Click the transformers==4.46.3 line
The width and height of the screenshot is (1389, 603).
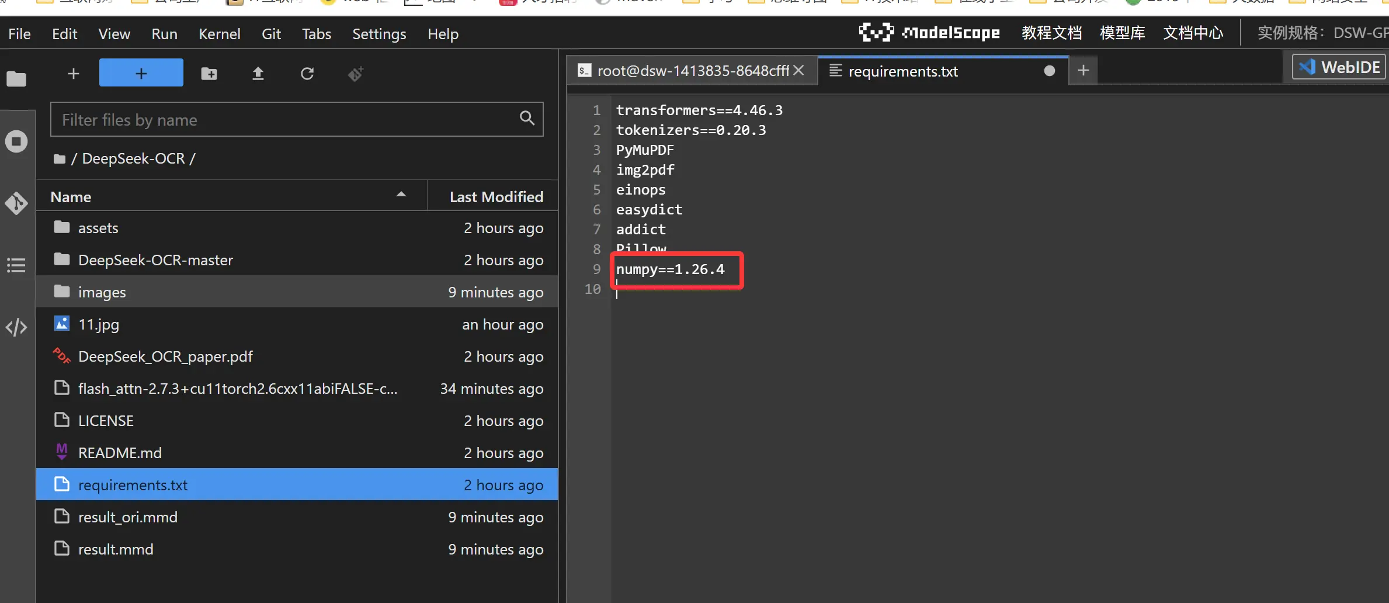pyautogui.click(x=699, y=110)
